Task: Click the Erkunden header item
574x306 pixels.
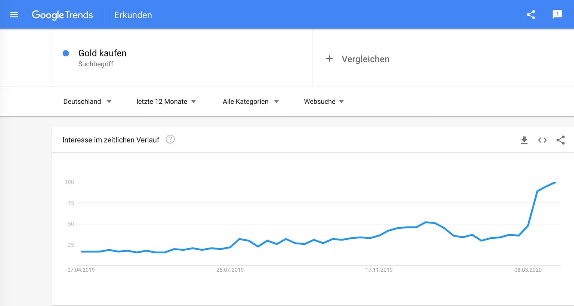Action: tap(133, 15)
